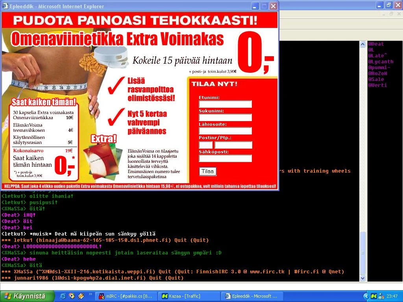Focus the Sähköposti email field
Screen dimensions: 403x302
225,158
